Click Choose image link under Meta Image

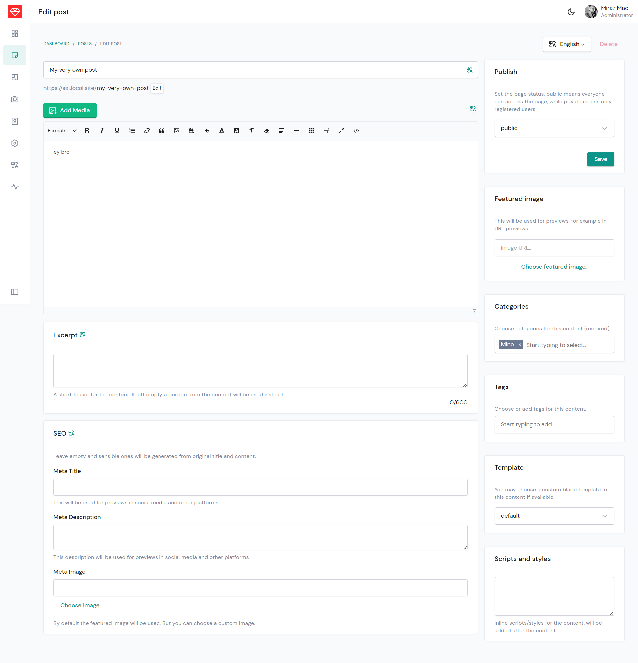pos(80,606)
